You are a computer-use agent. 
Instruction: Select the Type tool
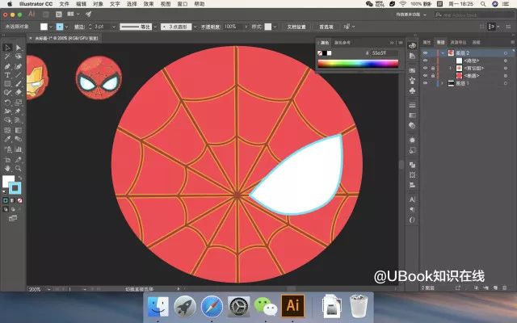pyautogui.click(x=7, y=75)
